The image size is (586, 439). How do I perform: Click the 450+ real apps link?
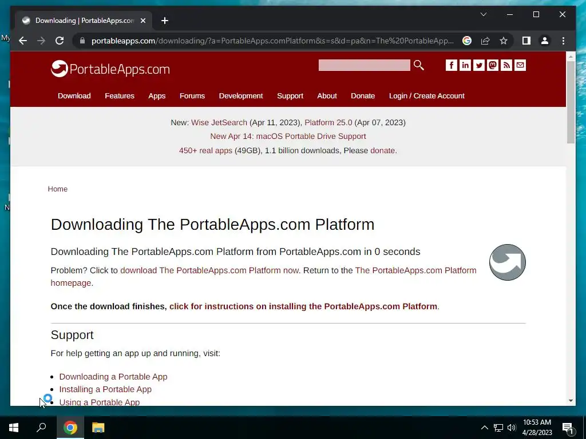[205, 150]
